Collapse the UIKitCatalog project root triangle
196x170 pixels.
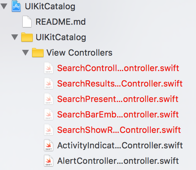[4, 6]
